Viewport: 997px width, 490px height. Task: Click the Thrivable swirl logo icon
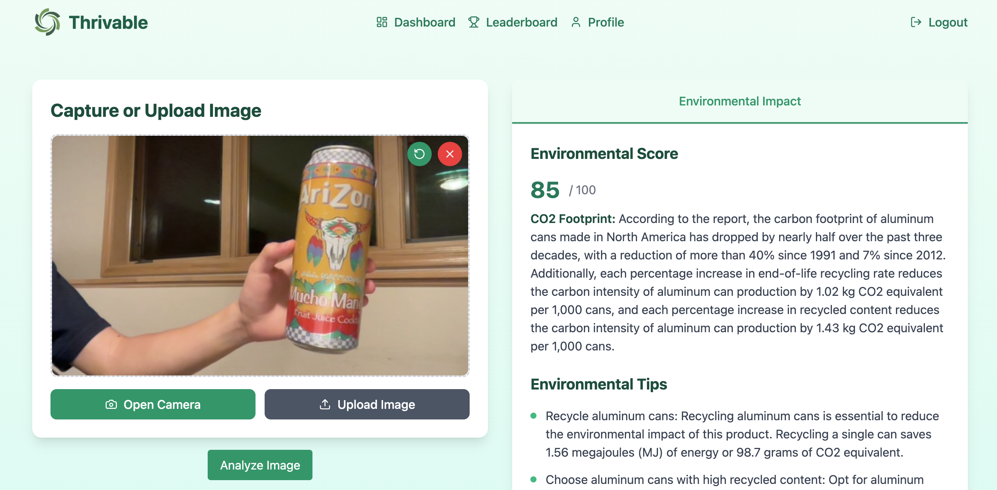pos(47,22)
